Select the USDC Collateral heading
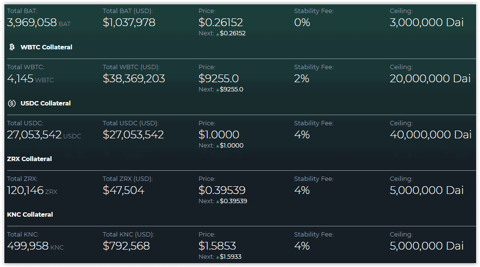Image resolution: width=480 pixels, height=267 pixels. tap(45, 104)
